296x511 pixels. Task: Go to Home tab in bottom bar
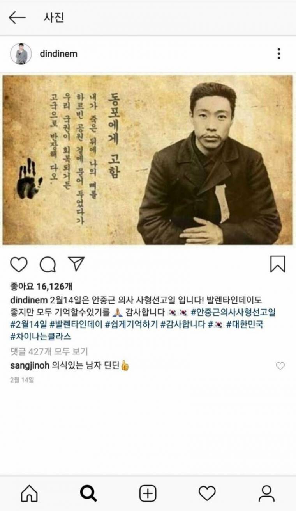[x=29, y=493]
